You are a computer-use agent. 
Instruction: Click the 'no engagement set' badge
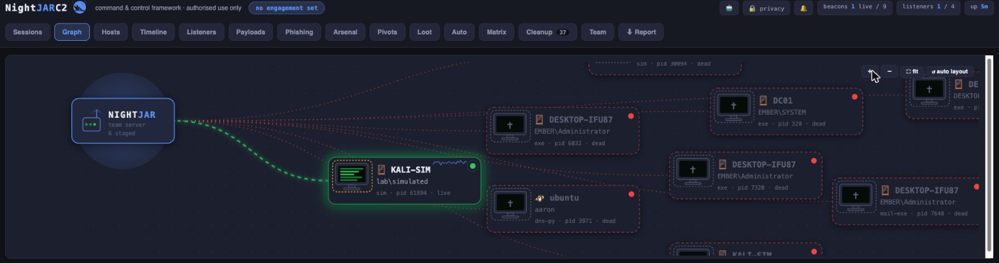click(x=287, y=8)
